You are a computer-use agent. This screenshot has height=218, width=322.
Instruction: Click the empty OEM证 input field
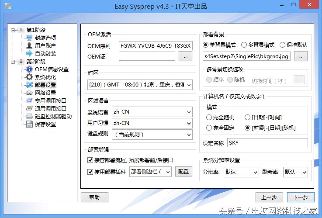pyautogui.click(x=147, y=56)
